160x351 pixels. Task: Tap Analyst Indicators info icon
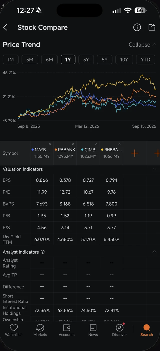[x=42, y=252]
